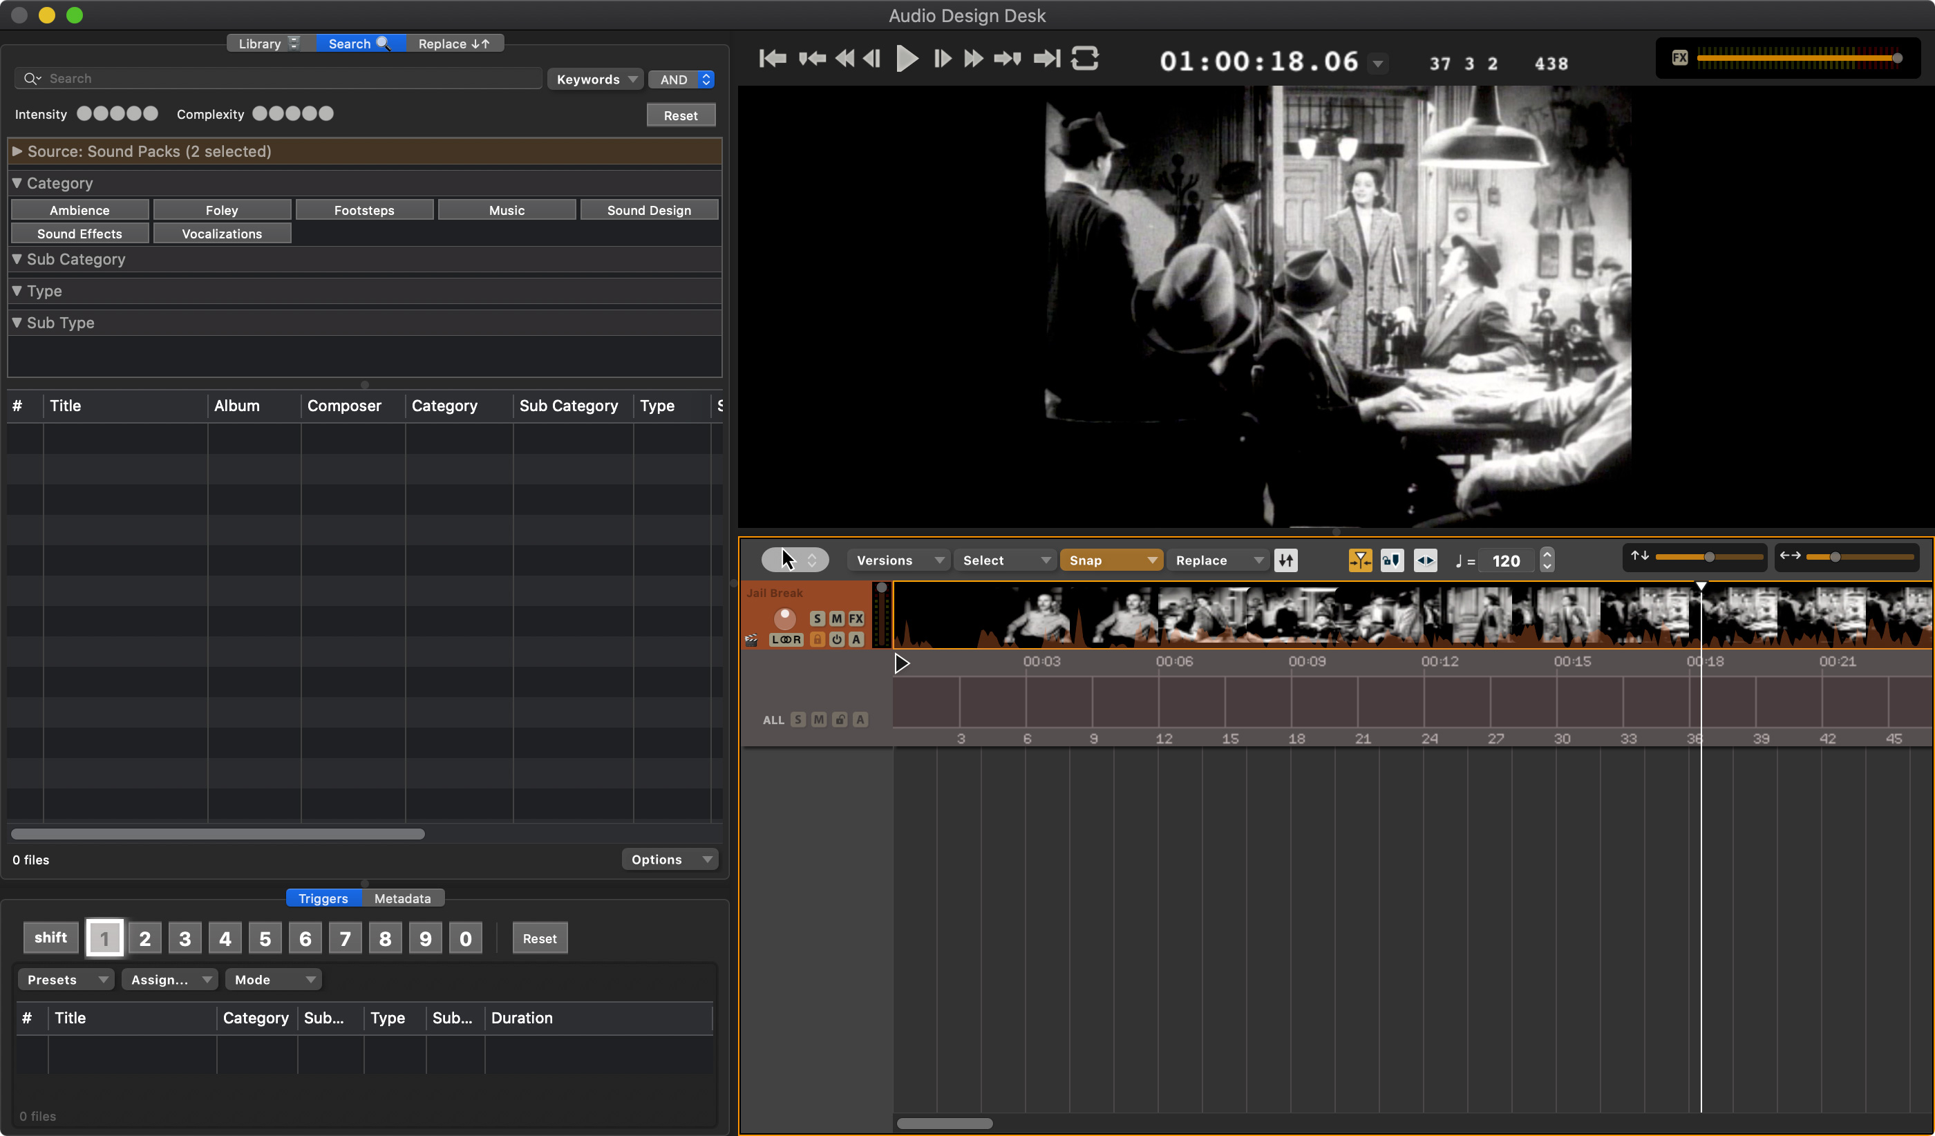The height and width of the screenshot is (1136, 1935).
Task: Click the L/R pan control on Jail Break
Action: coord(786,639)
